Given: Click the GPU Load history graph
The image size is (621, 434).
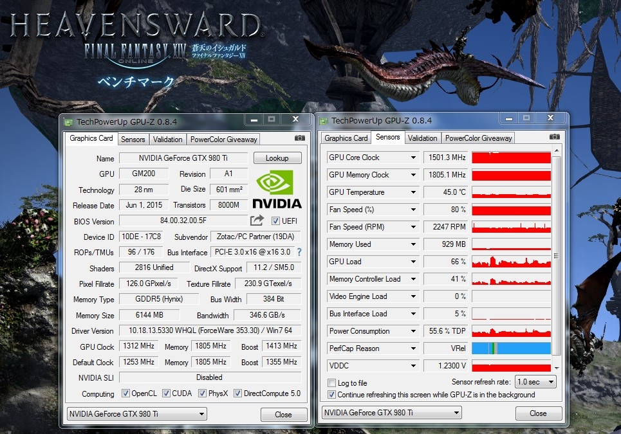Looking at the screenshot, I should point(512,262).
